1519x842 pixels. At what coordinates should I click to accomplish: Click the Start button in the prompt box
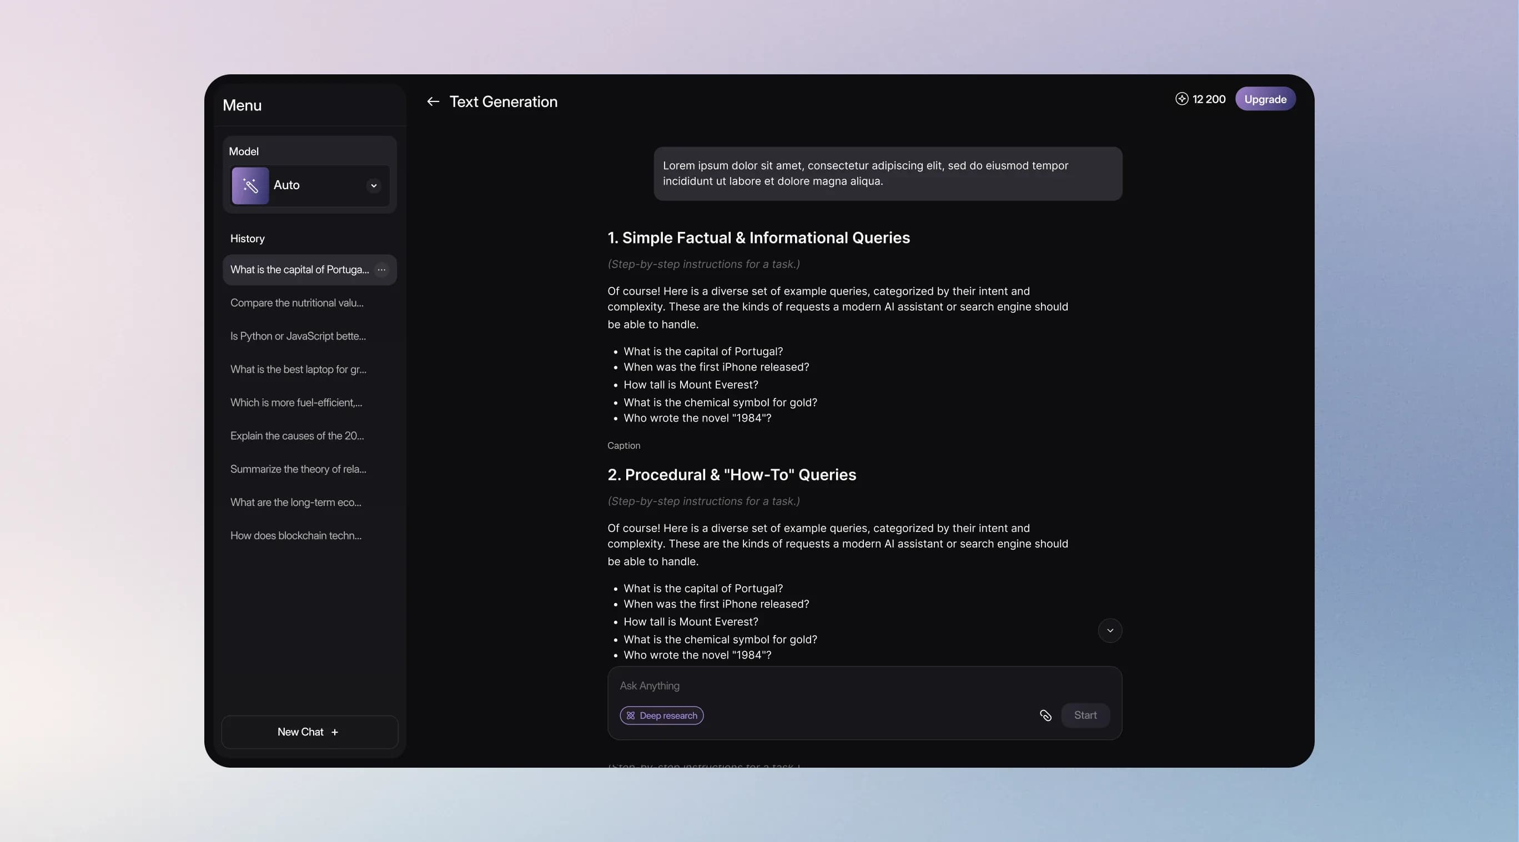[x=1085, y=716]
